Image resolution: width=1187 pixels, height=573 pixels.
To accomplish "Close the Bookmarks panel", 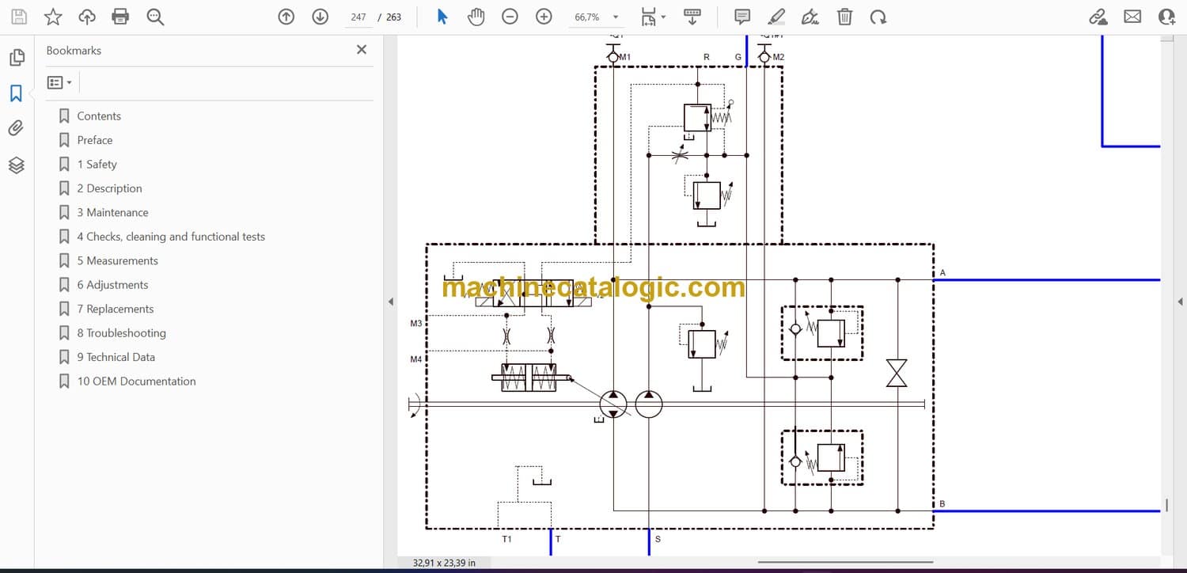I will [x=362, y=50].
